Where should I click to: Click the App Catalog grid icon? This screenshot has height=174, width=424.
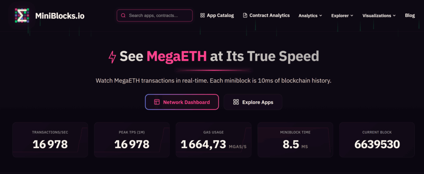click(202, 16)
